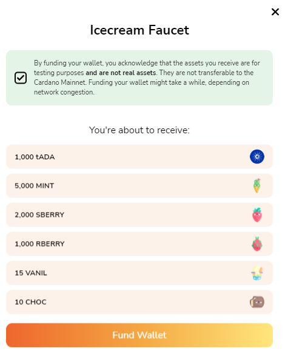The image size is (285, 358).
Task: Select the 15 VANIL row label
Action: [31, 273]
